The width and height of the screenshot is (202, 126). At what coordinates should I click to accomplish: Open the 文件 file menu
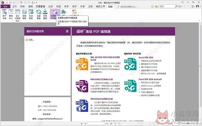point(5,7)
